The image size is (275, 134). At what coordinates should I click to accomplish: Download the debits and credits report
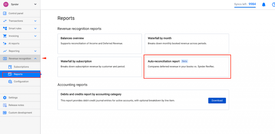217,101
